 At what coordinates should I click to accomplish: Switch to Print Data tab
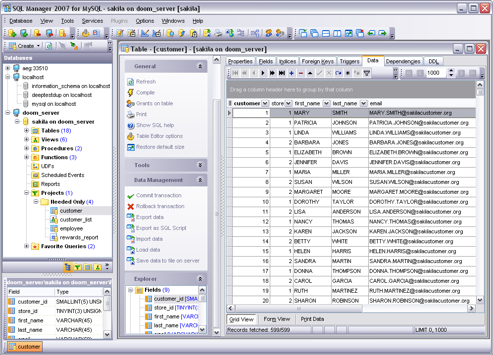tap(312, 319)
